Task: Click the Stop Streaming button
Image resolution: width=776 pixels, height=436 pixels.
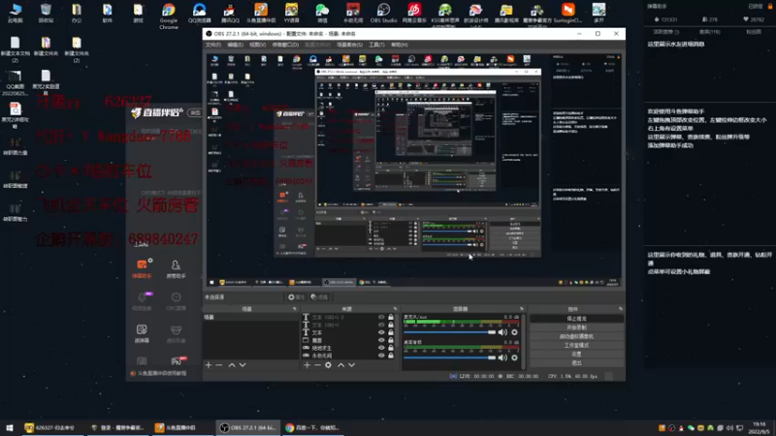Action: tap(576, 319)
